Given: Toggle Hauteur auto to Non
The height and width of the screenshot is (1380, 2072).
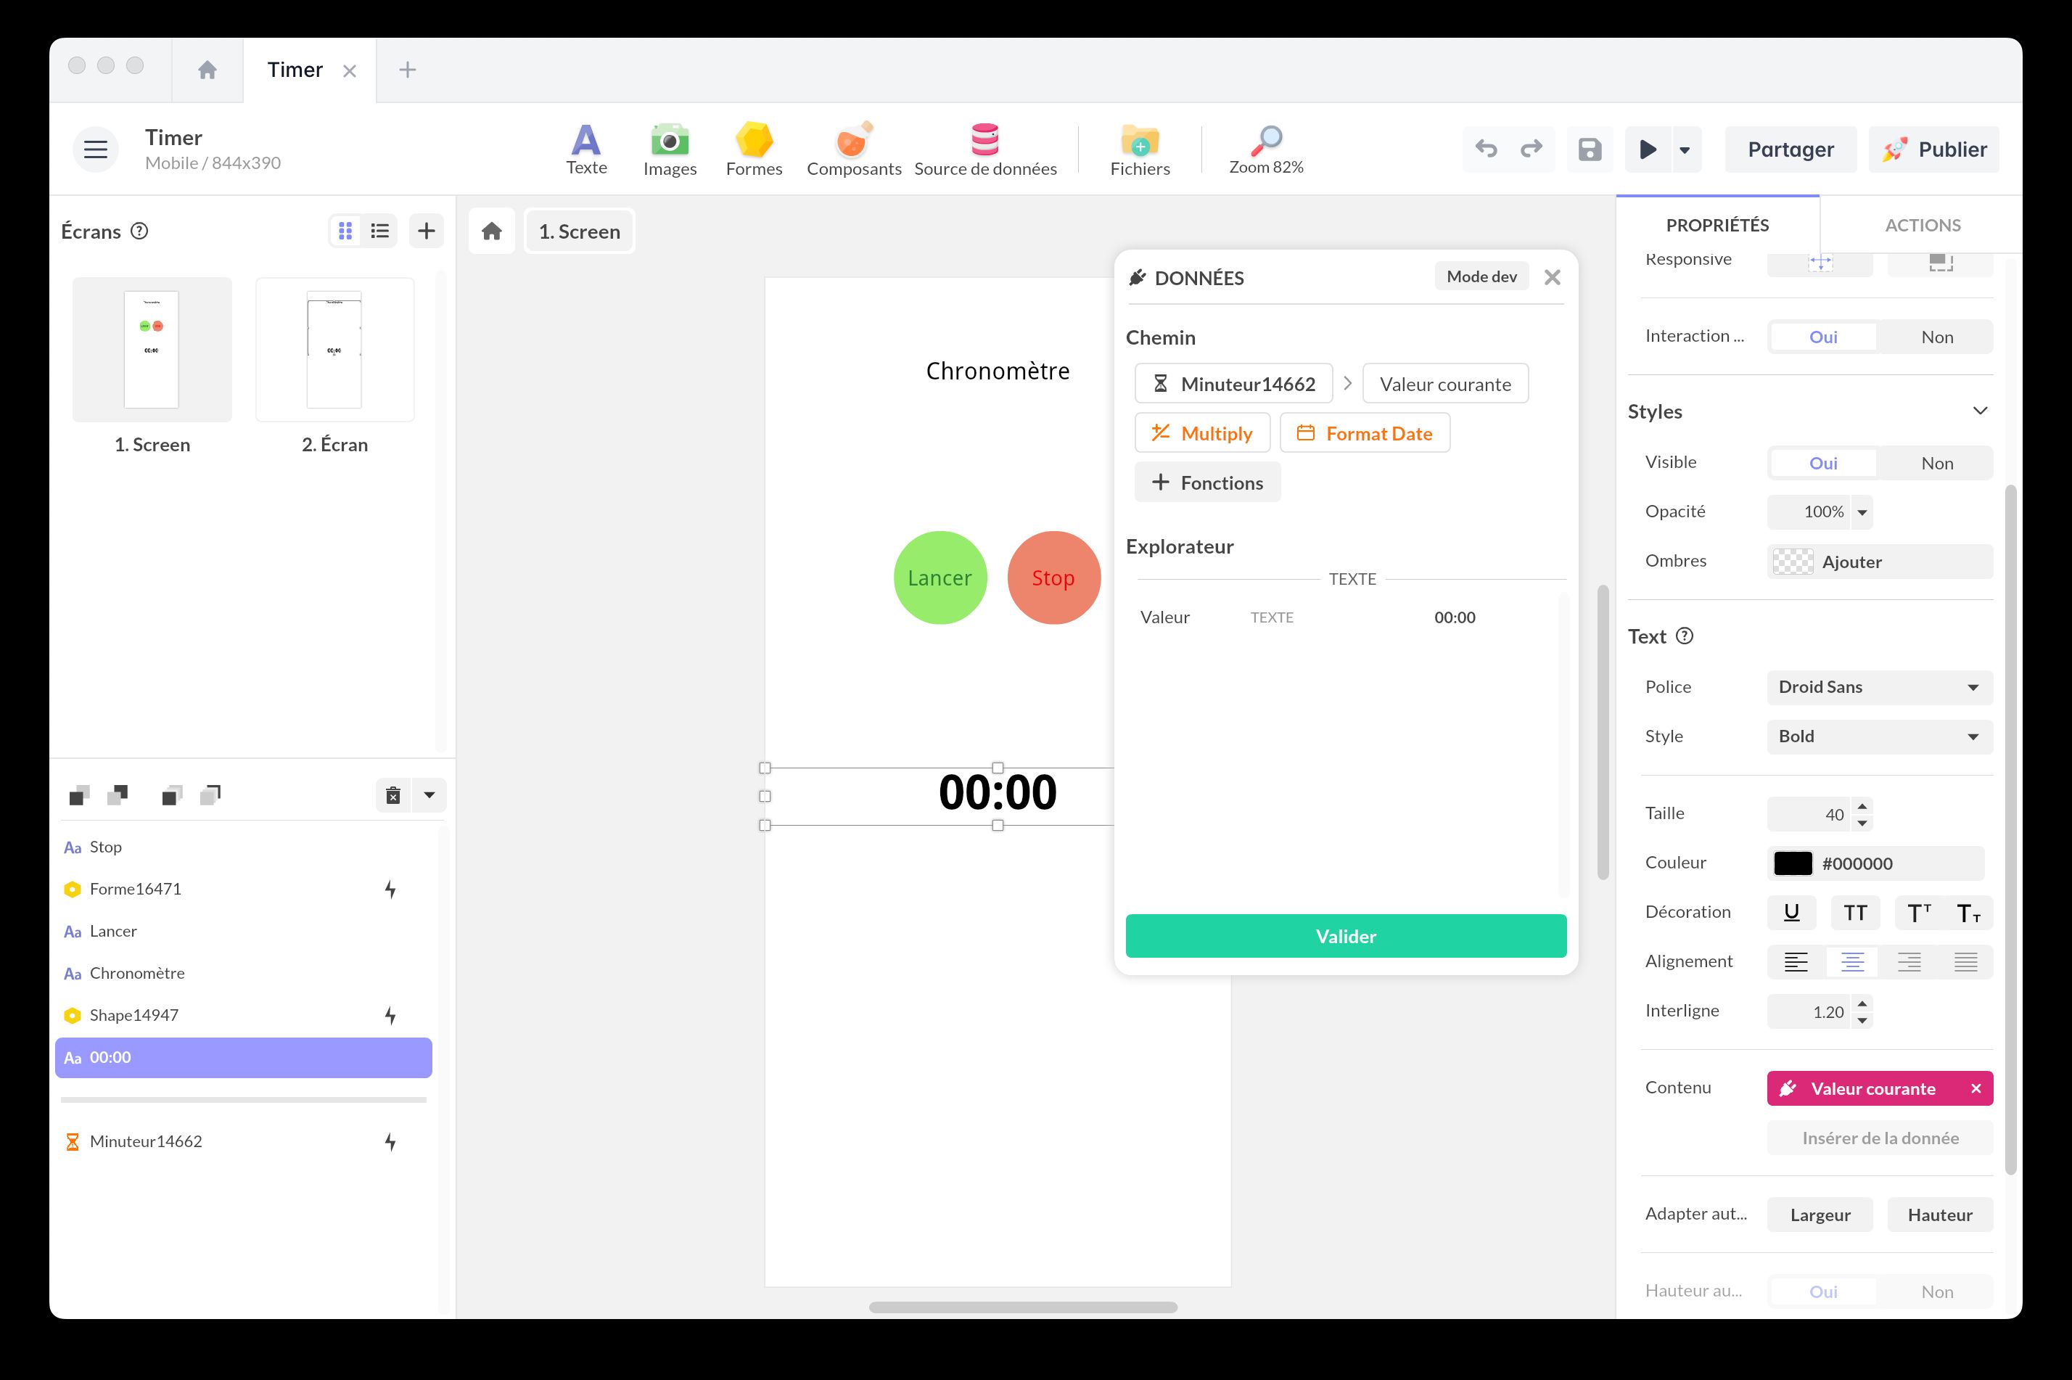Looking at the screenshot, I should pyautogui.click(x=1936, y=1291).
